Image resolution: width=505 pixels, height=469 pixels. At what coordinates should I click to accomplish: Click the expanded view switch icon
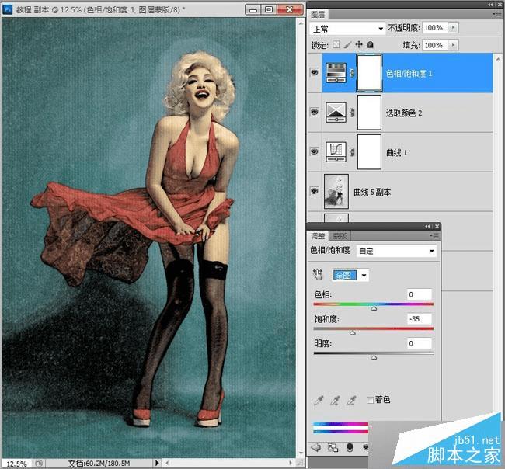pos(333,447)
